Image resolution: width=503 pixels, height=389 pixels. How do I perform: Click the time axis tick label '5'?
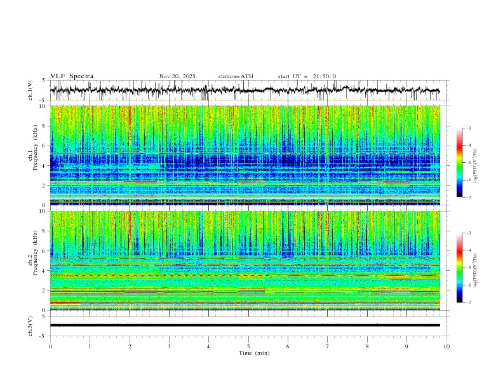click(x=248, y=346)
